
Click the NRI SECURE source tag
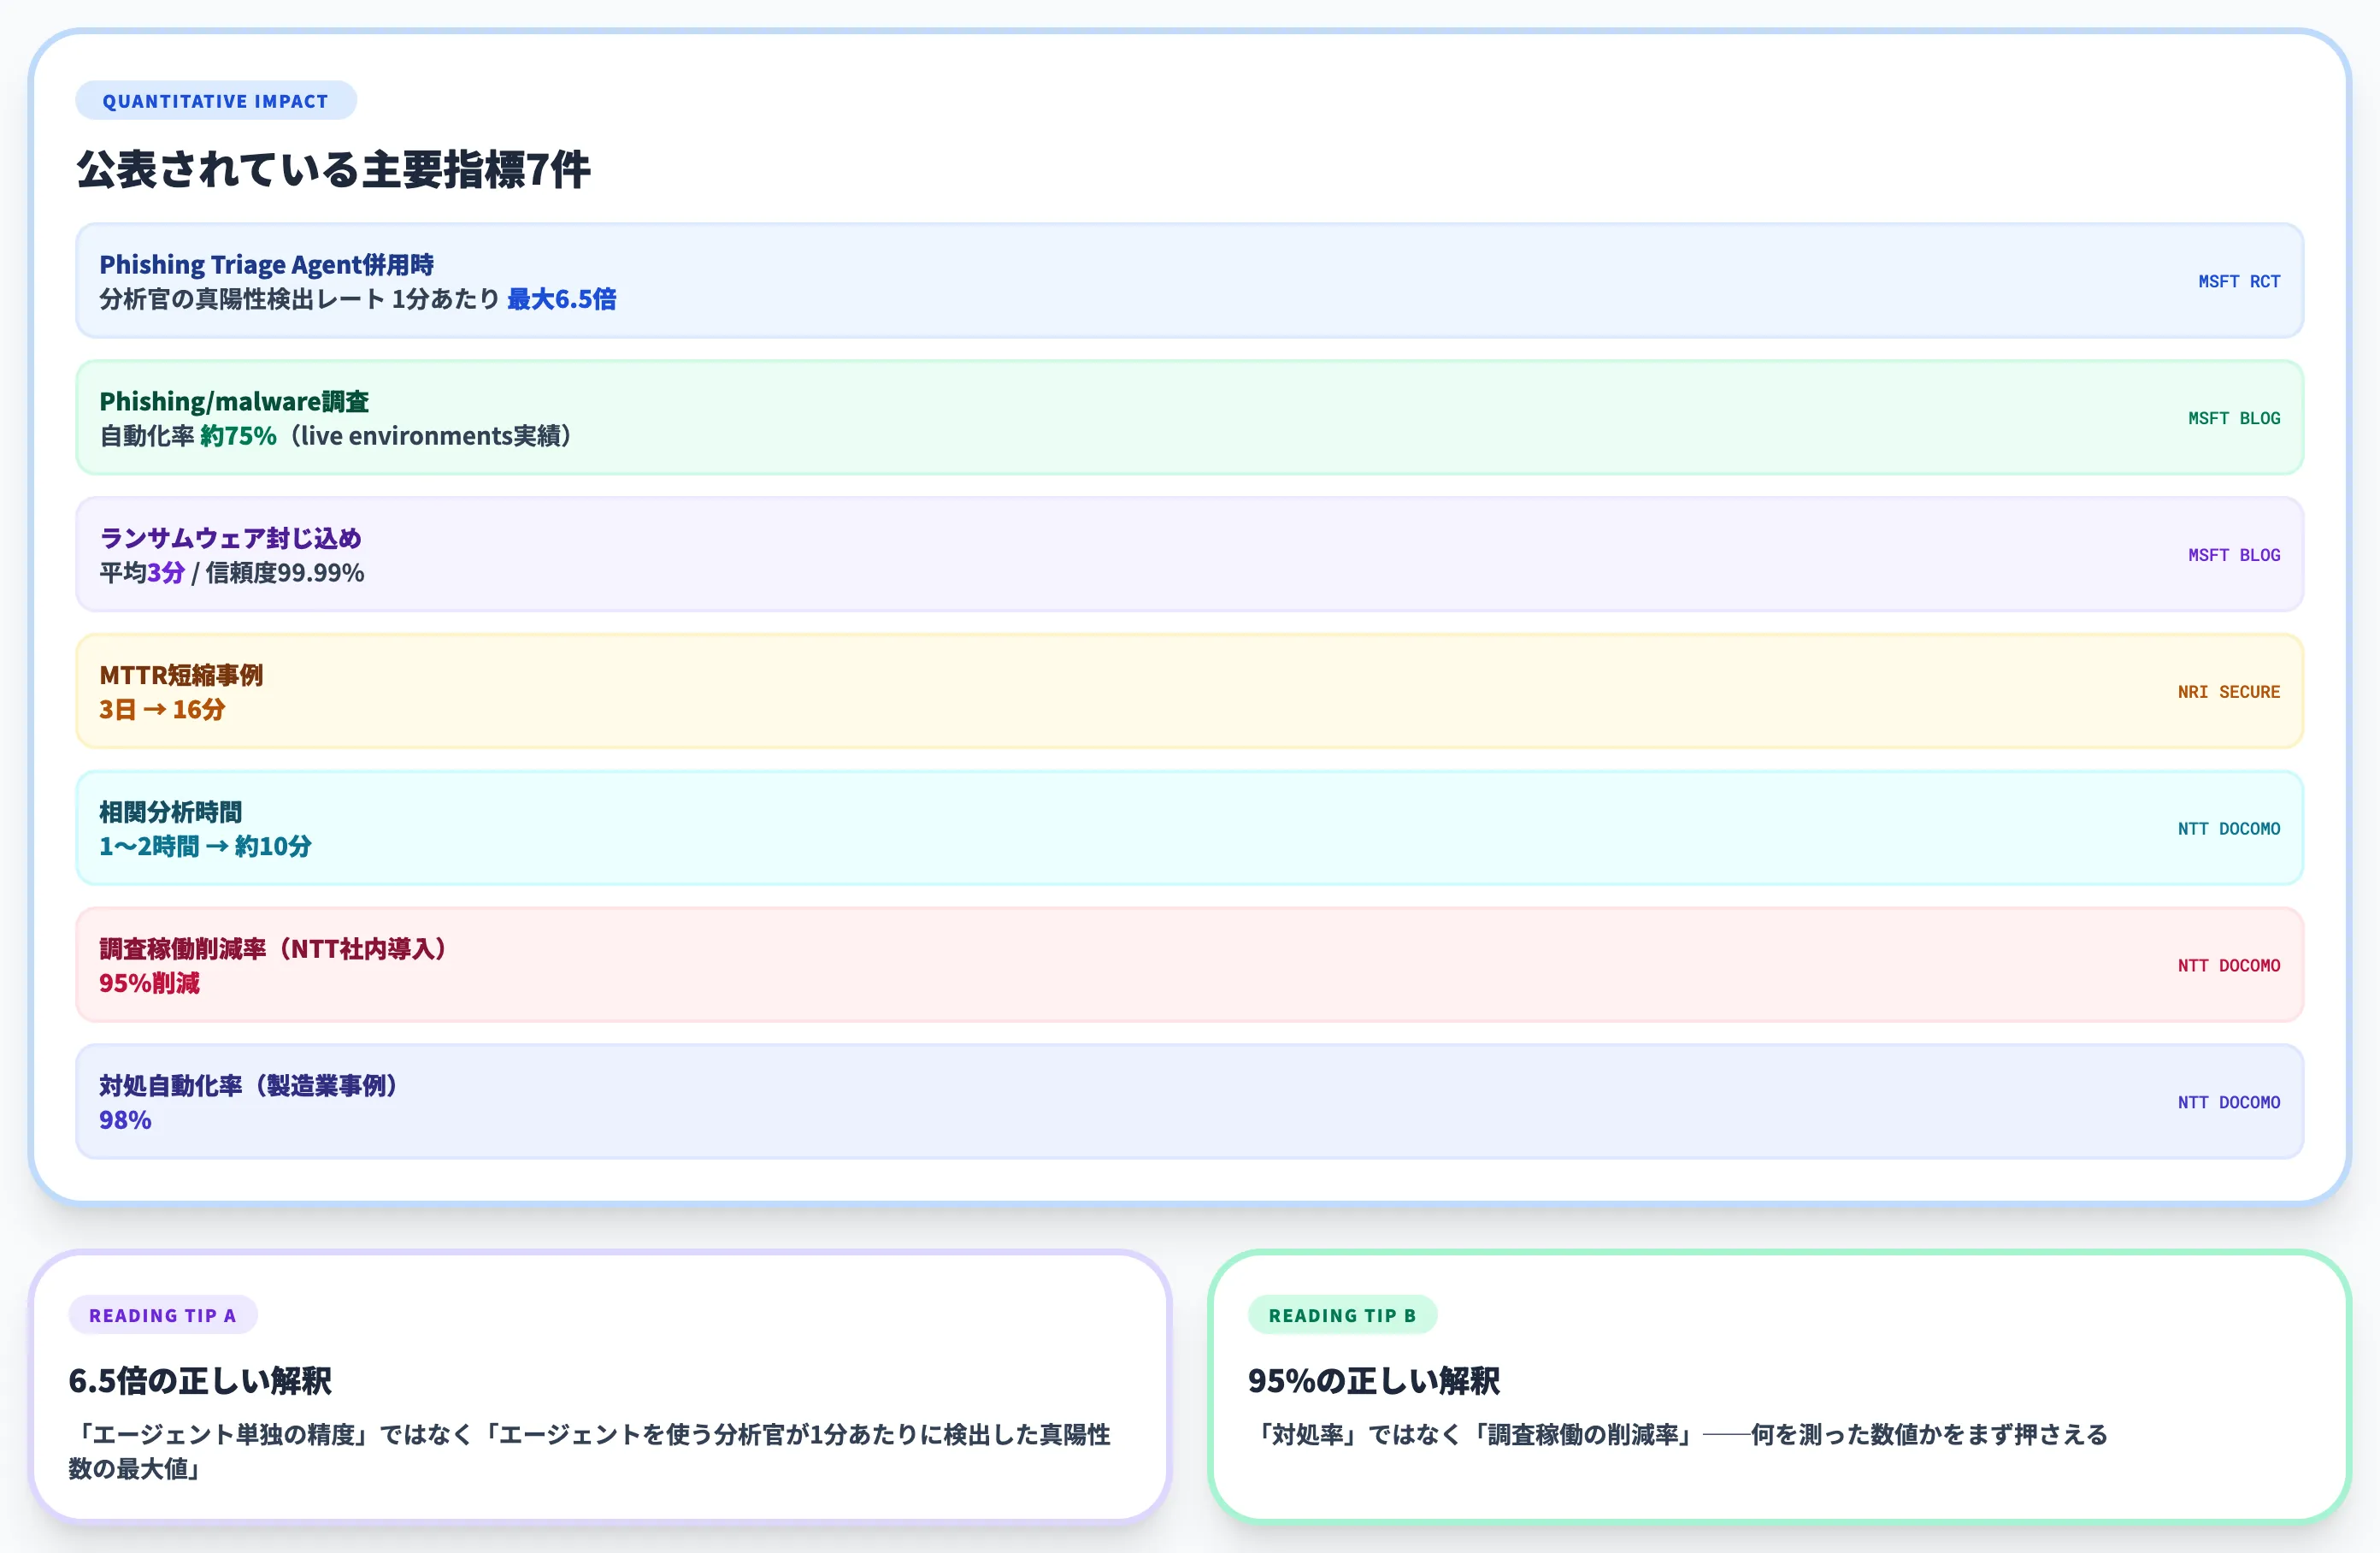[x=2229, y=693]
